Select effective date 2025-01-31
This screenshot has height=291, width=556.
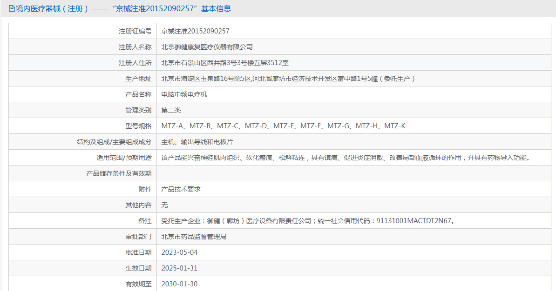tap(179, 268)
